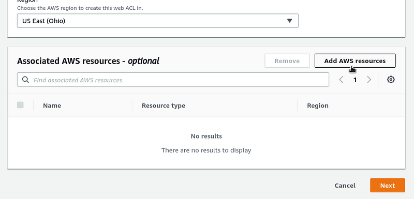Toggle the select-all checkbox in table header
This screenshot has width=414, height=199.
pyautogui.click(x=20, y=105)
